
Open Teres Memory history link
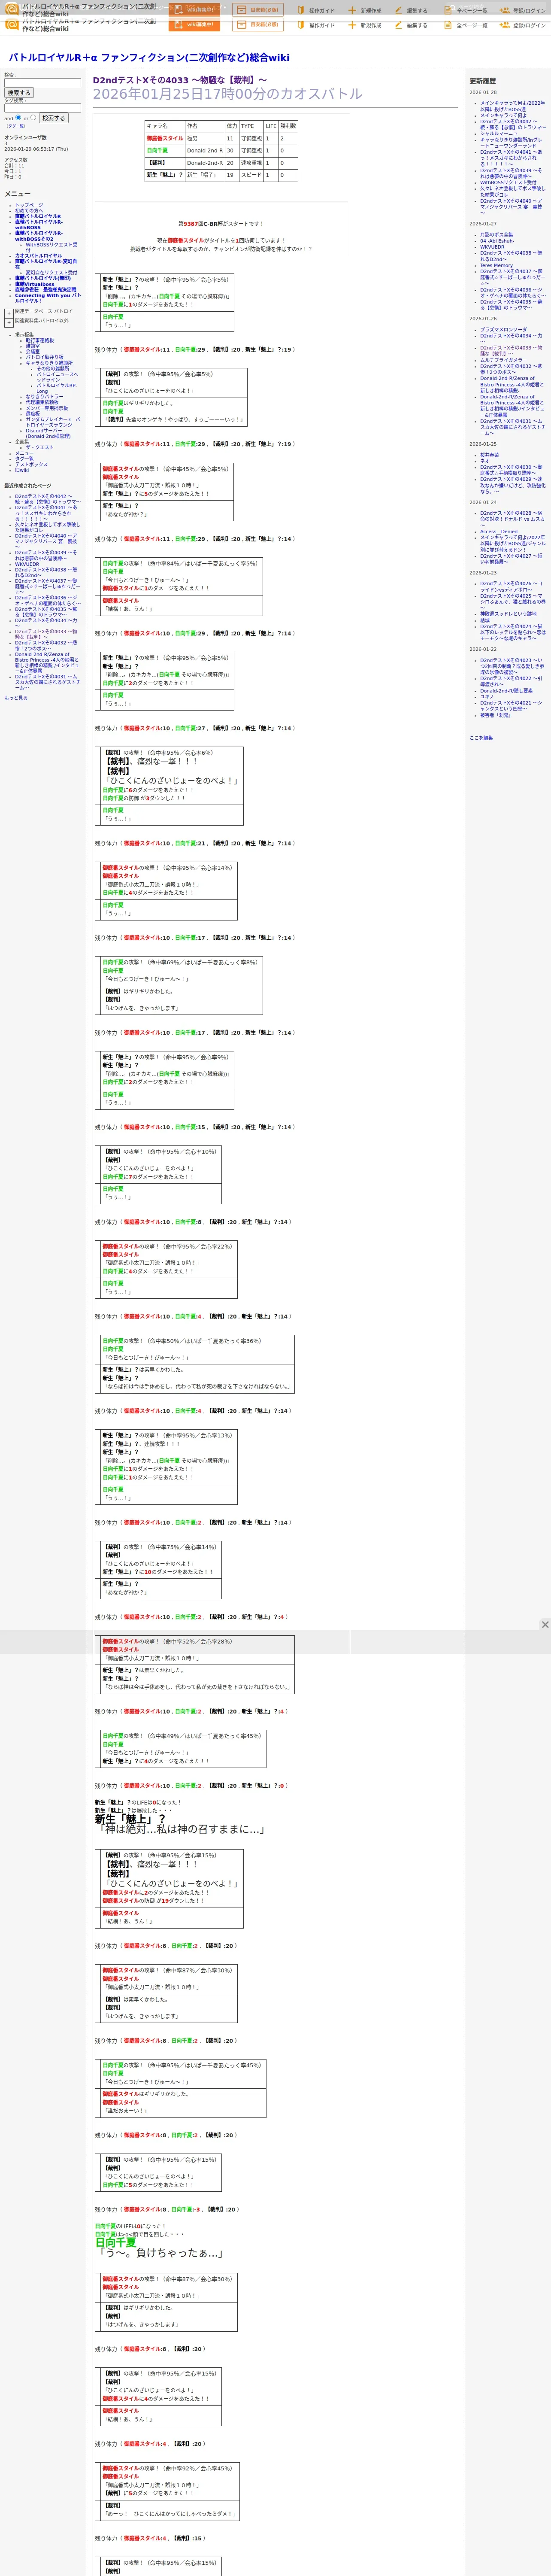pyautogui.click(x=496, y=265)
